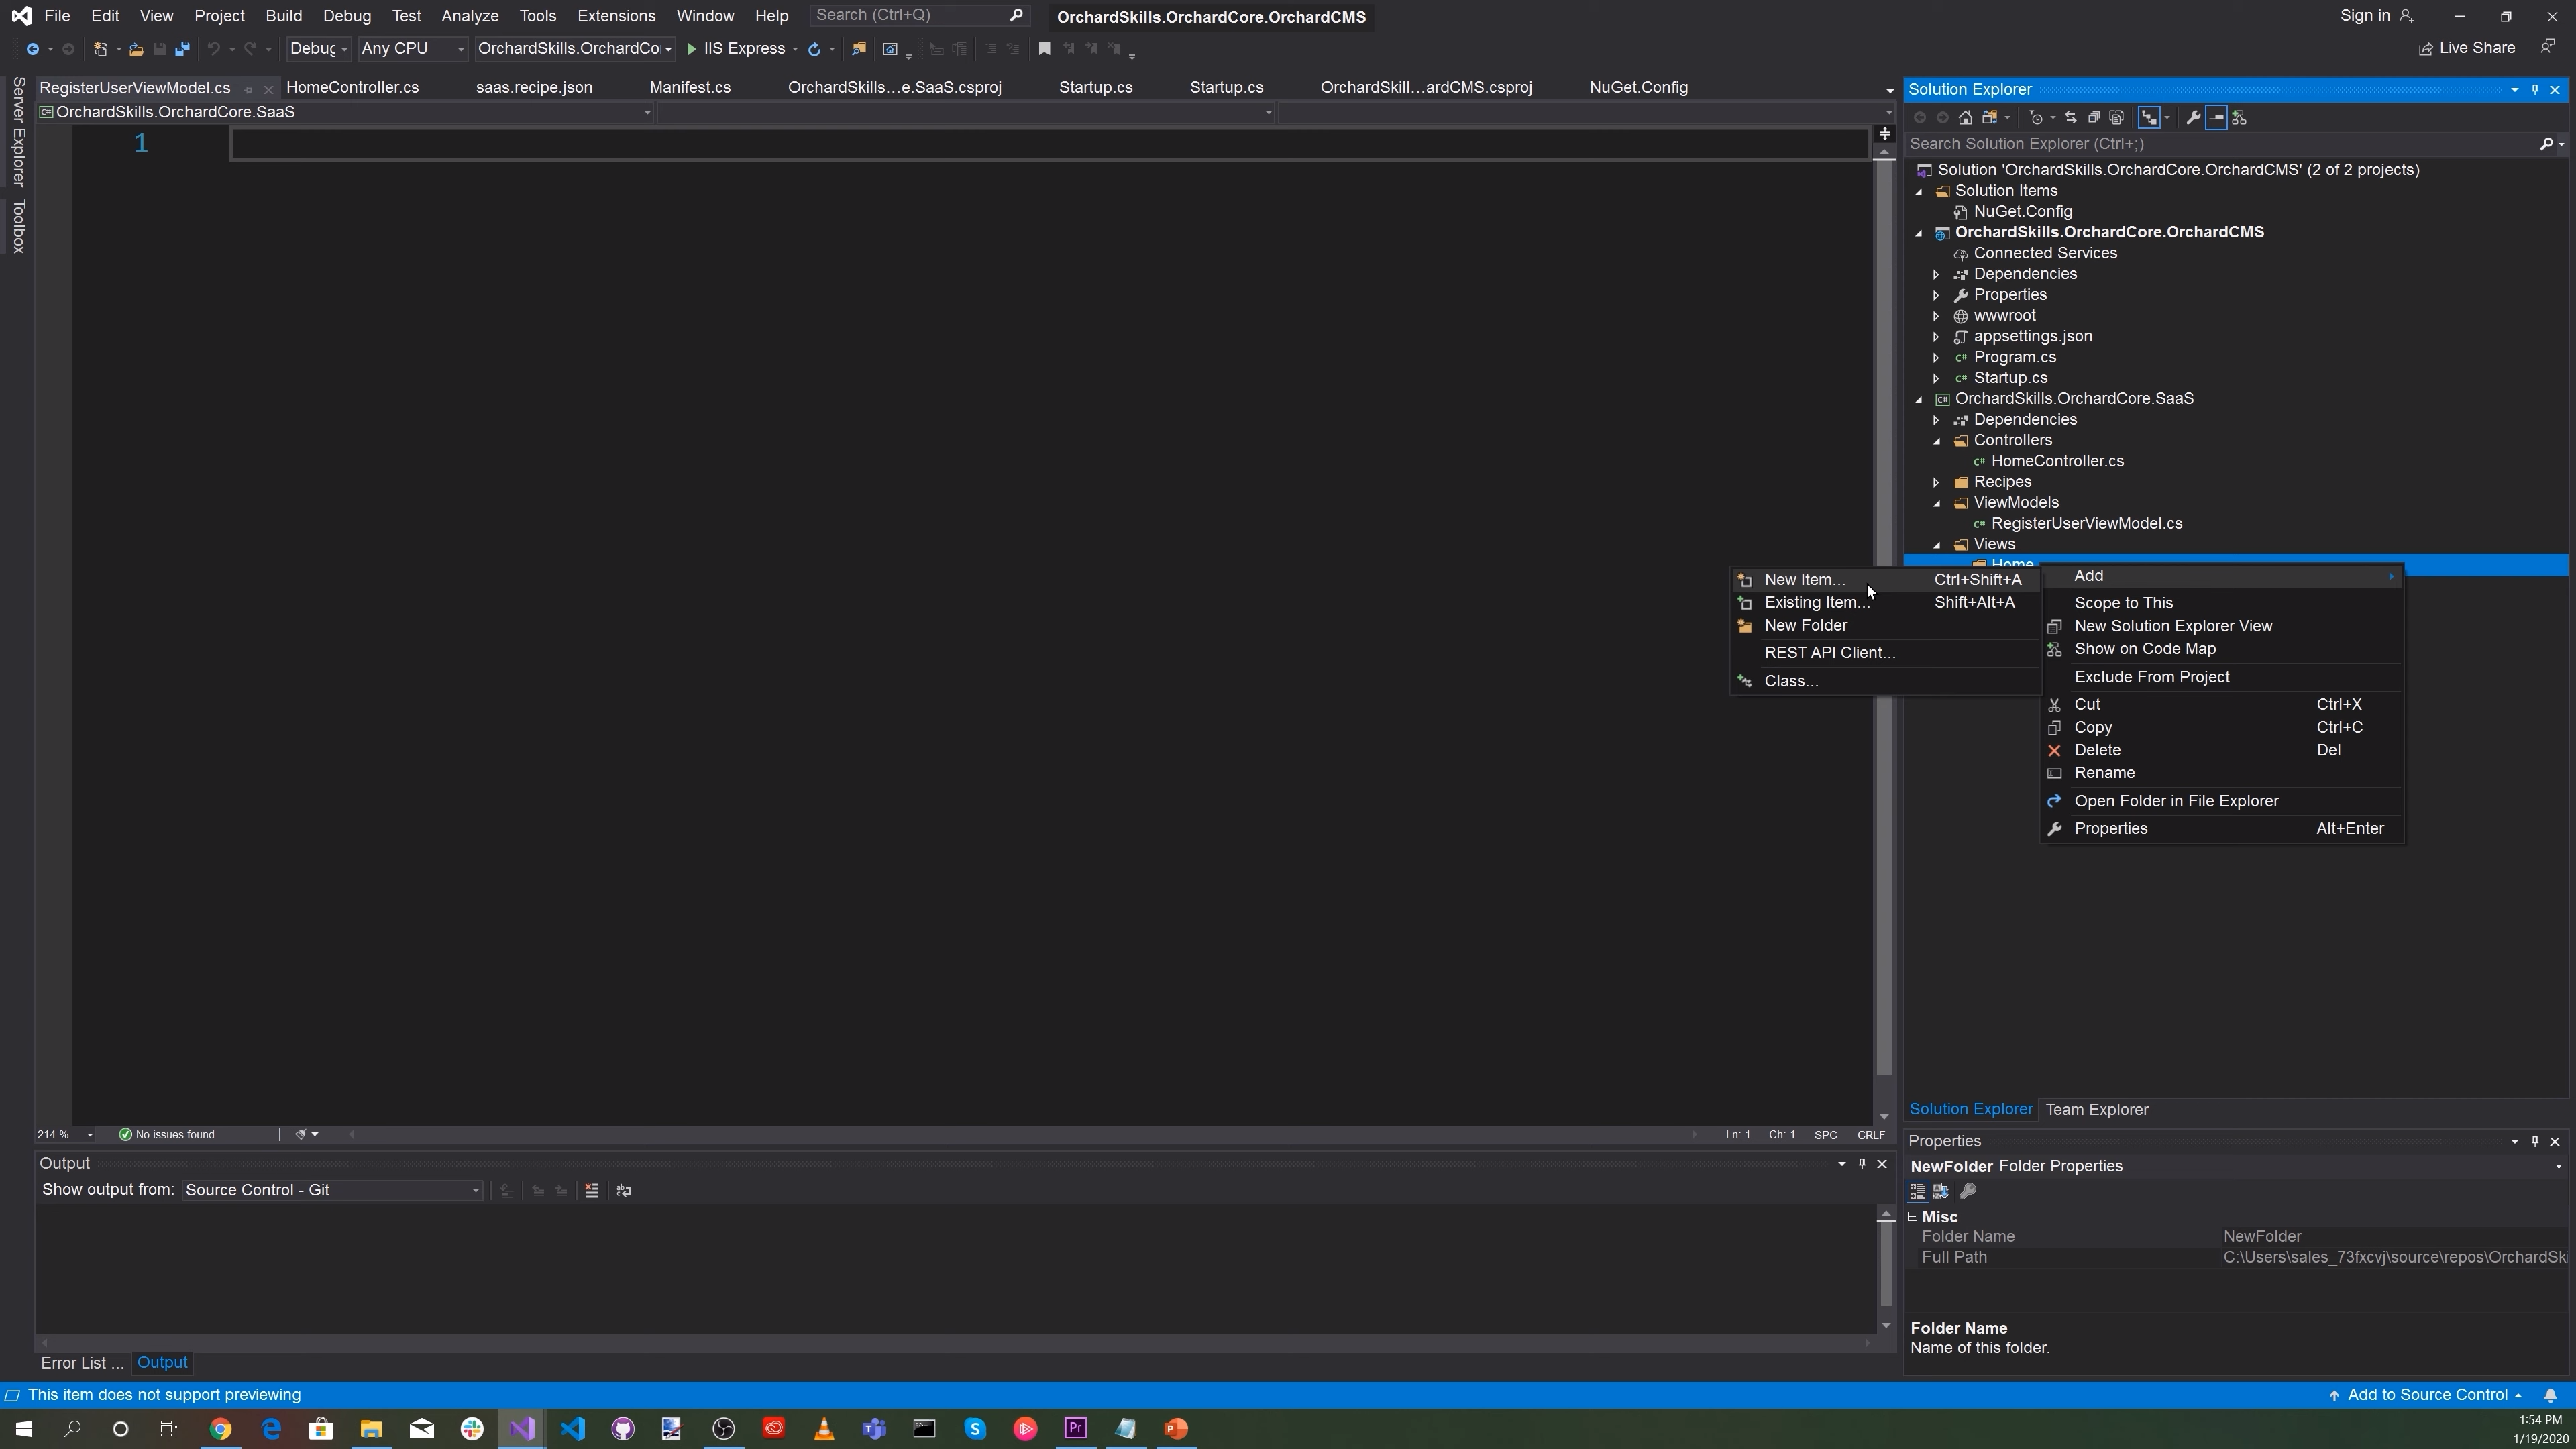The width and height of the screenshot is (2576, 1449).
Task: Click Add to Source Control in status bar
Action: [2425, 1395]
